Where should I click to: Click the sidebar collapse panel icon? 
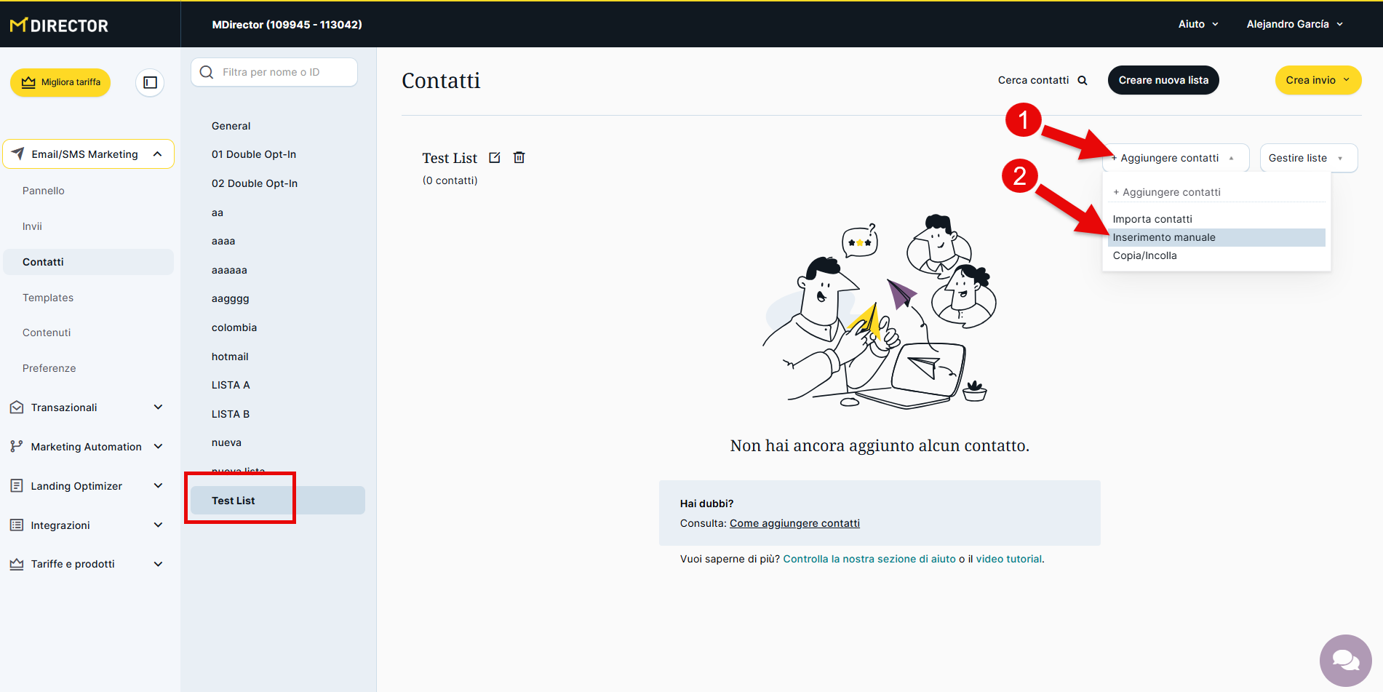pos(150,82)
